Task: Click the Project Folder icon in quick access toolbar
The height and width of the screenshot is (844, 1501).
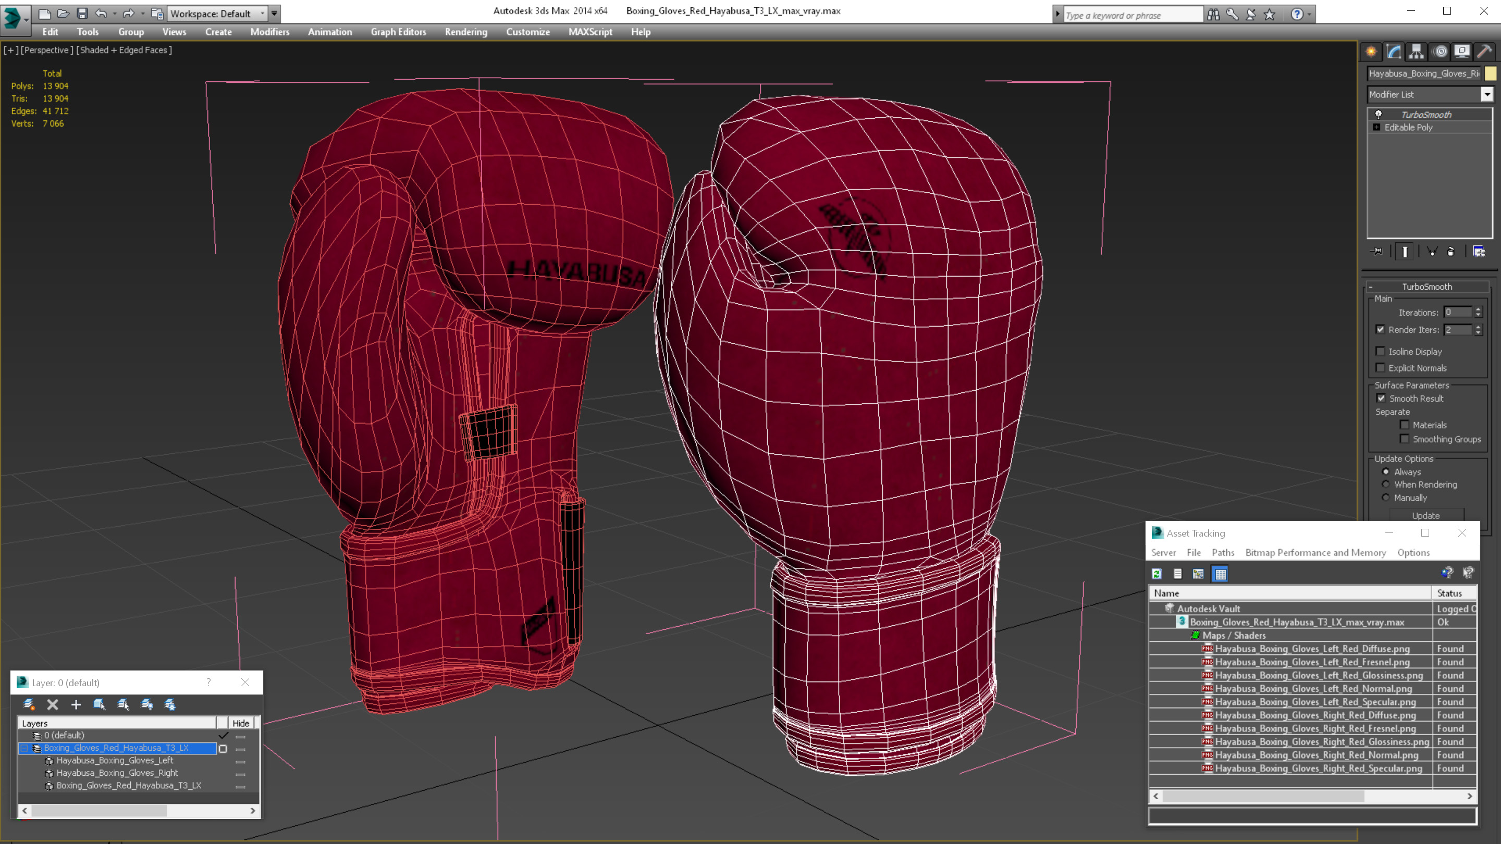Action: pos(157,13)
